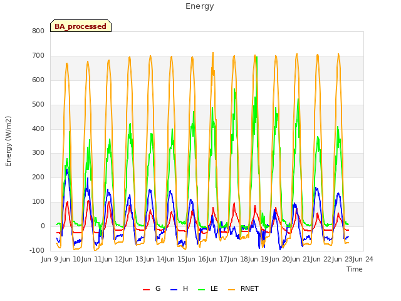Image resolution: width=401 pixels, height=301 pixels.
Task: Click the BA_processed annotation label
Action: (81, 26)
